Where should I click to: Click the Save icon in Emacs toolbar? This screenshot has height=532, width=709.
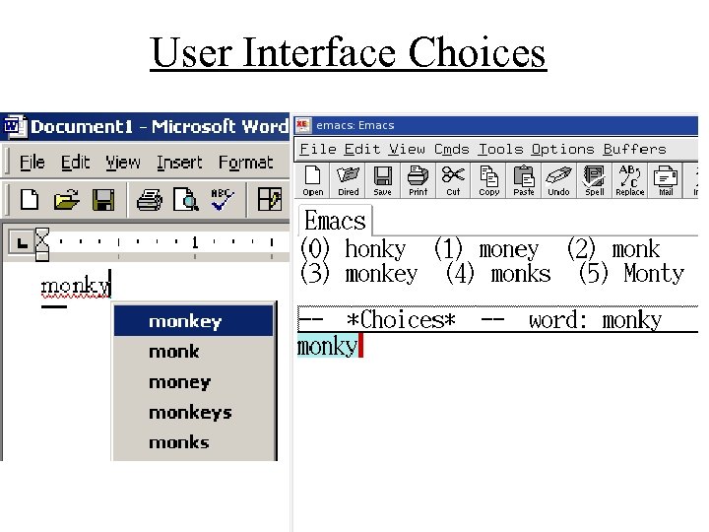[382, 180]
